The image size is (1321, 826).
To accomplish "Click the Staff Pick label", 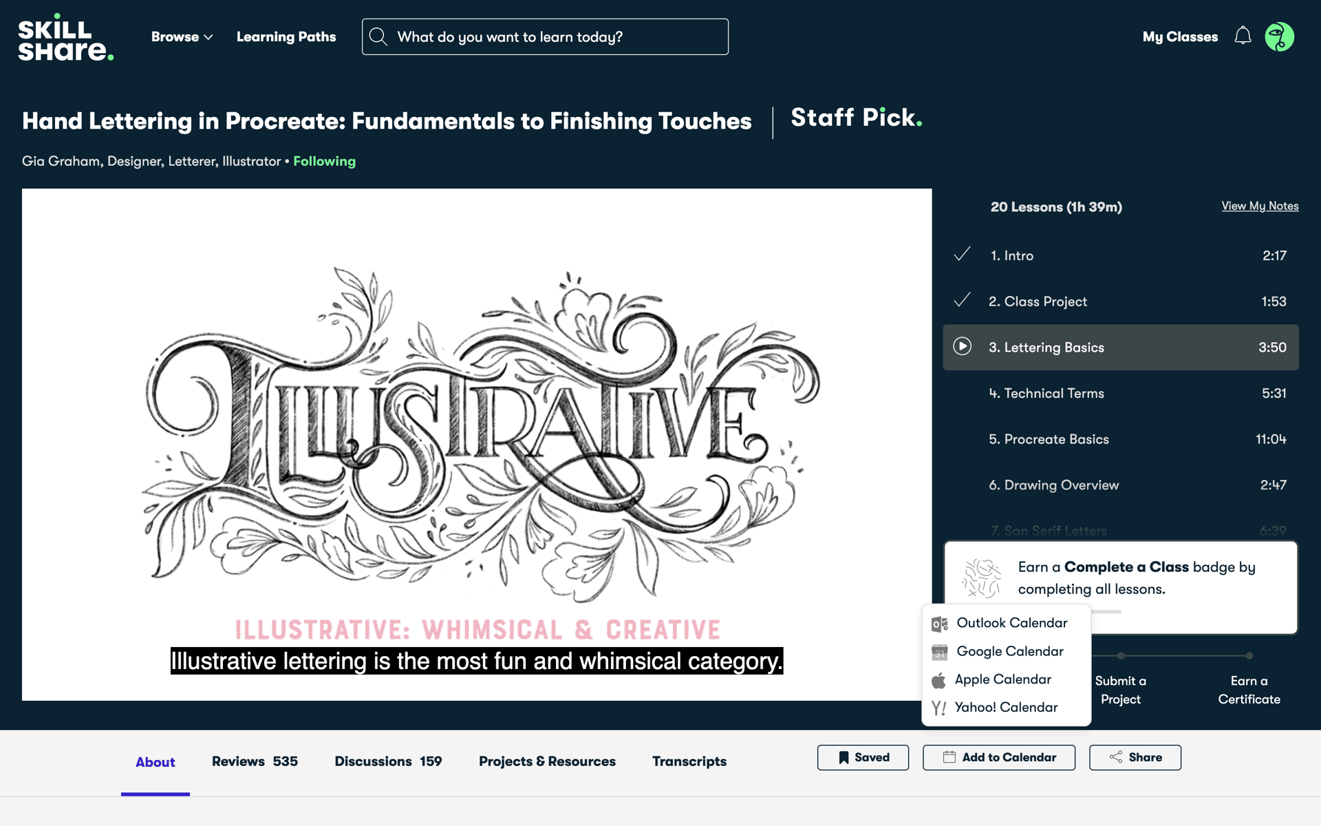I will pyautogui.click(x=857, y=118).
